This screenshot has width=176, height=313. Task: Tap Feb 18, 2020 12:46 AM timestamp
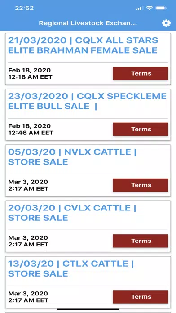[31, 130]
